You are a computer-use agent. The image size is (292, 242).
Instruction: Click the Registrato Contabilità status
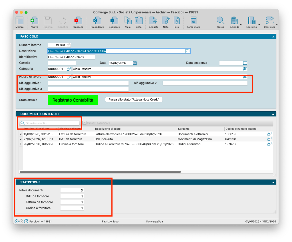tap(73, 100)
